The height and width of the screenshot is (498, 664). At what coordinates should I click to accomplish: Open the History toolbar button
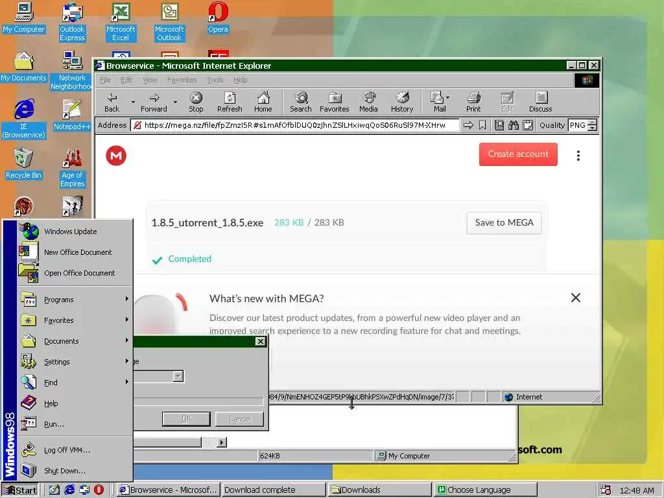pos(402,102)
